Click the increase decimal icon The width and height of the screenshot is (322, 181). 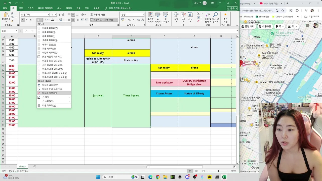[x=138, y=20]
